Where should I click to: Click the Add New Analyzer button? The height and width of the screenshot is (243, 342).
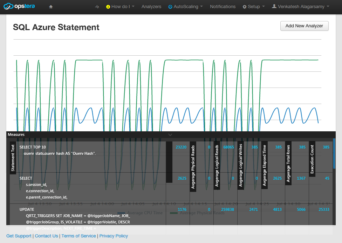(304, 26)
